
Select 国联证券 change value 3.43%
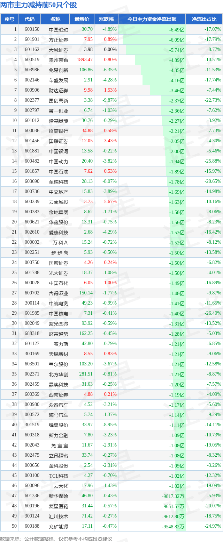pyautogui.click(x=110, y=141)
